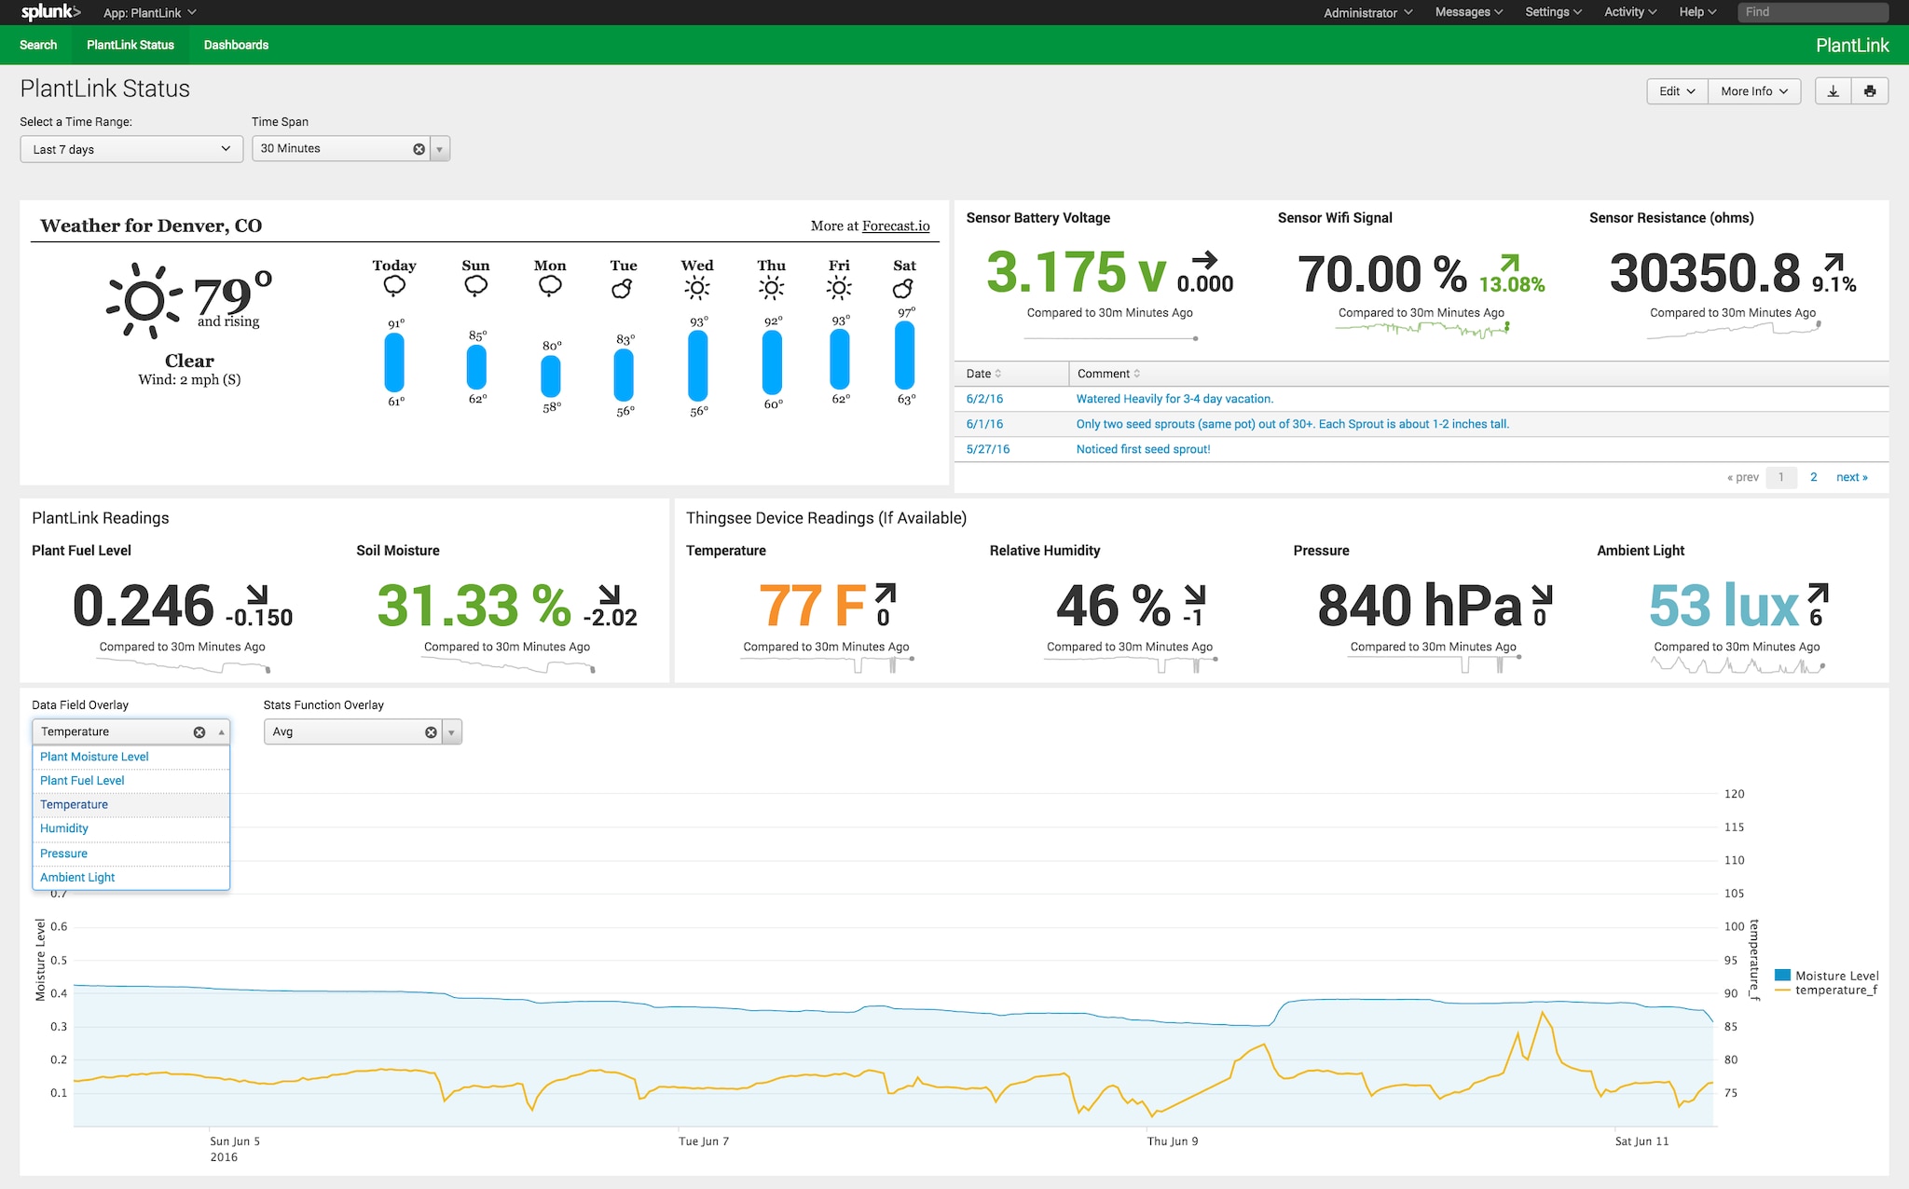Open the Activity menu
Image resolution: width=1909 pixels, height=1189 pixels.
(1630, 12)
